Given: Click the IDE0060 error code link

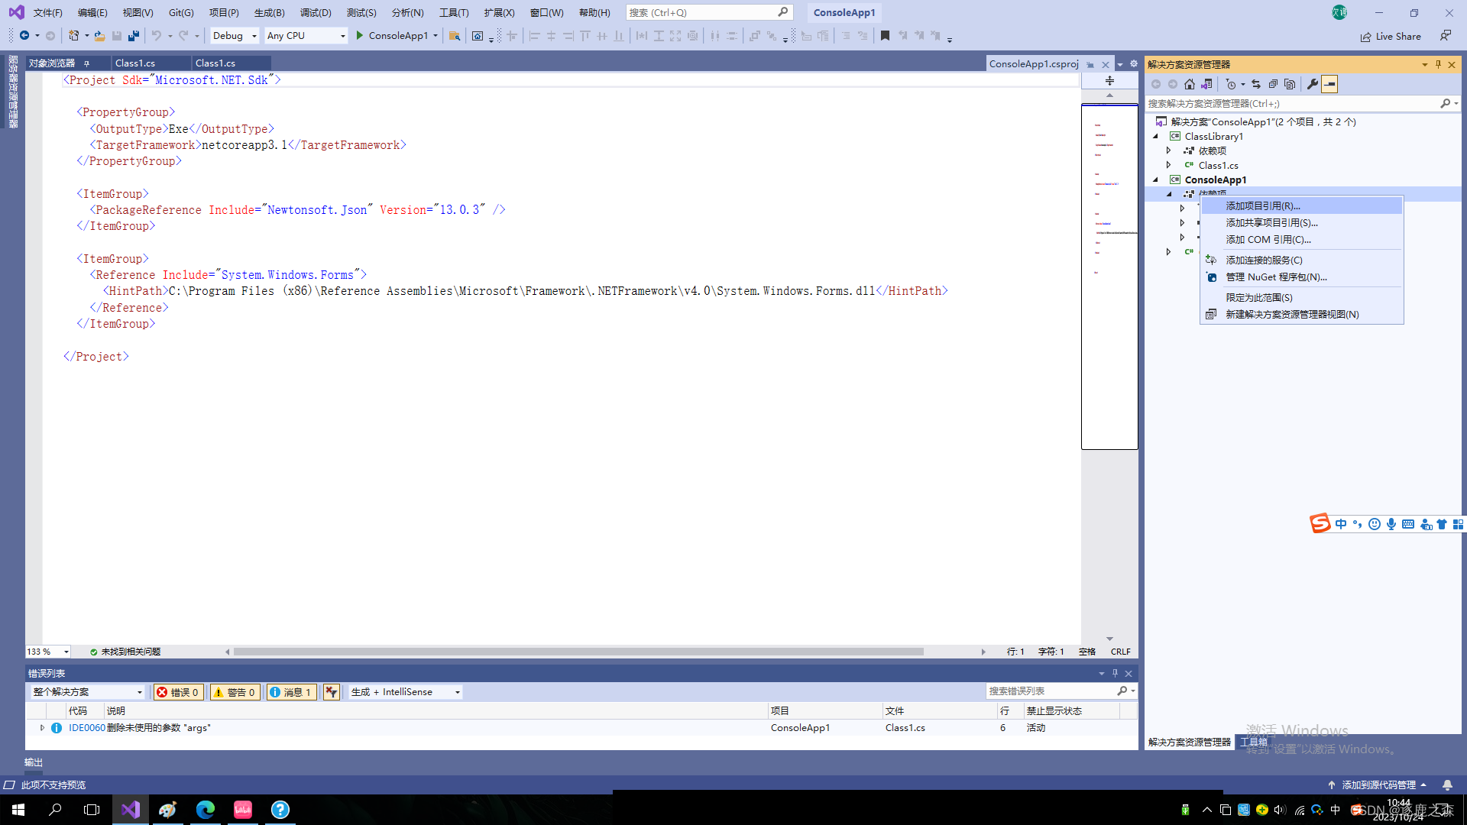Looking at the screenshot, I should point(87,728).
